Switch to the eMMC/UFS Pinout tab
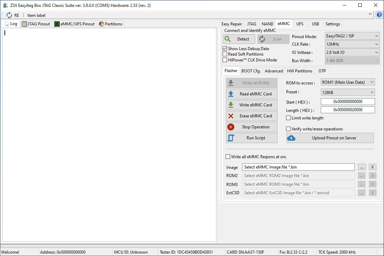 75,24
